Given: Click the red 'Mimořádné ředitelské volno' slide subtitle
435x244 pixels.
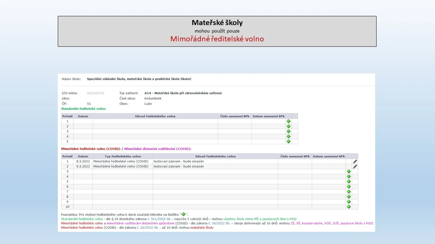Looking at the screenshot, I should [x=217, y=39].
